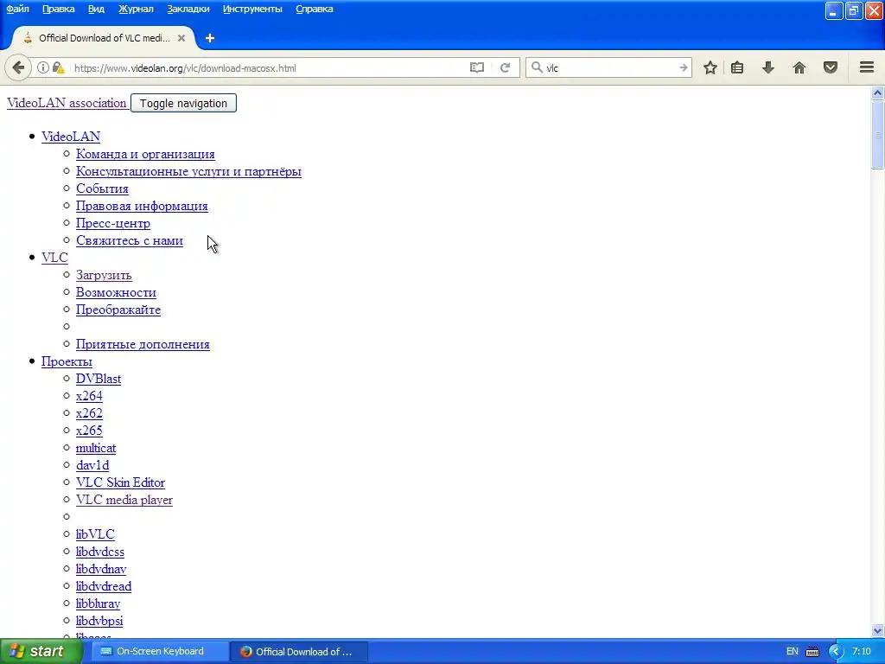Open the Windows start button

(41, 651)
